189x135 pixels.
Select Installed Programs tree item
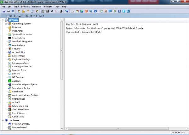tap(22, 42)
